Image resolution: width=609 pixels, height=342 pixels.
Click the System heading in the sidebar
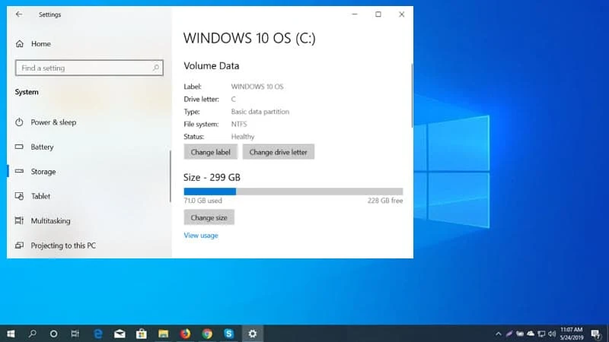pos(27,92)
